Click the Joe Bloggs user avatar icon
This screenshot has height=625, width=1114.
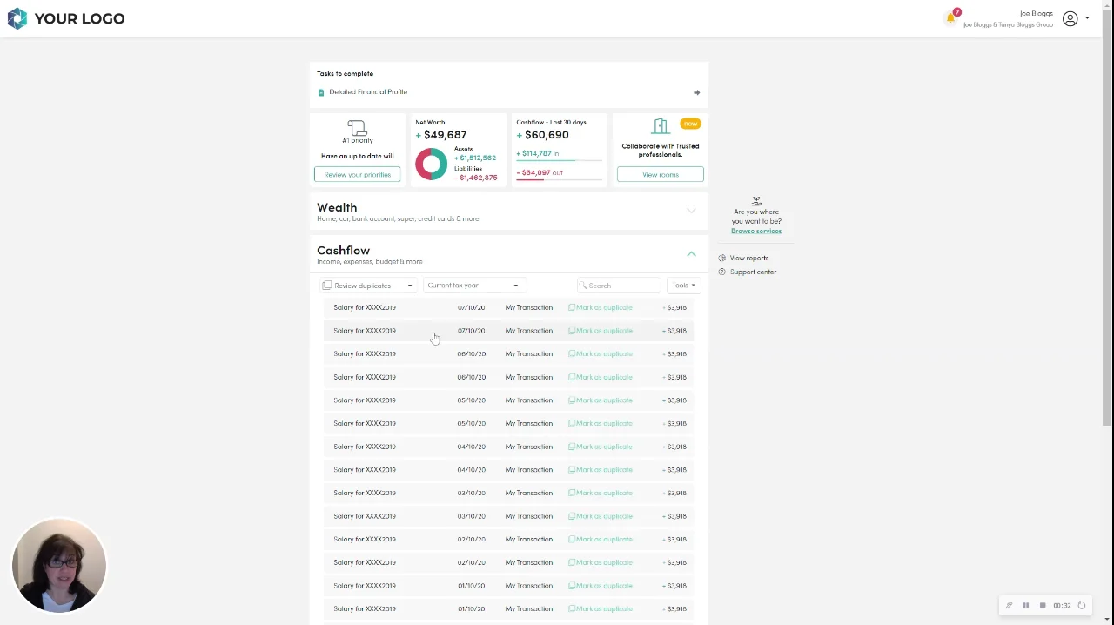coord(1070,18)
